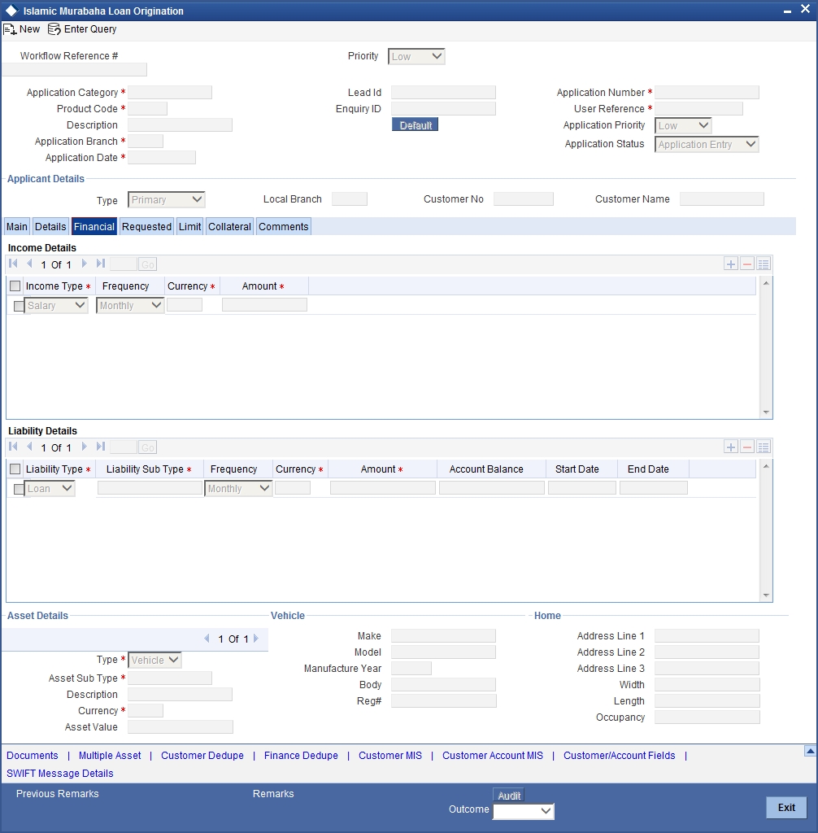Open single record view for Income Details
The width and height of the screenshot is (818, 833).
[764, 264]
